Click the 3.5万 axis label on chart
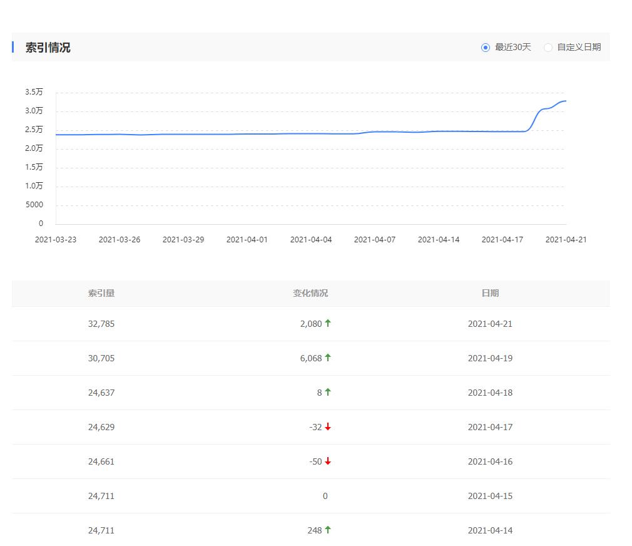This screenshot has width=632, height=546. click(x=33, y=91)
